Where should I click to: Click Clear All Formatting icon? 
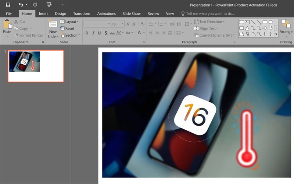(x=142, y=24)
